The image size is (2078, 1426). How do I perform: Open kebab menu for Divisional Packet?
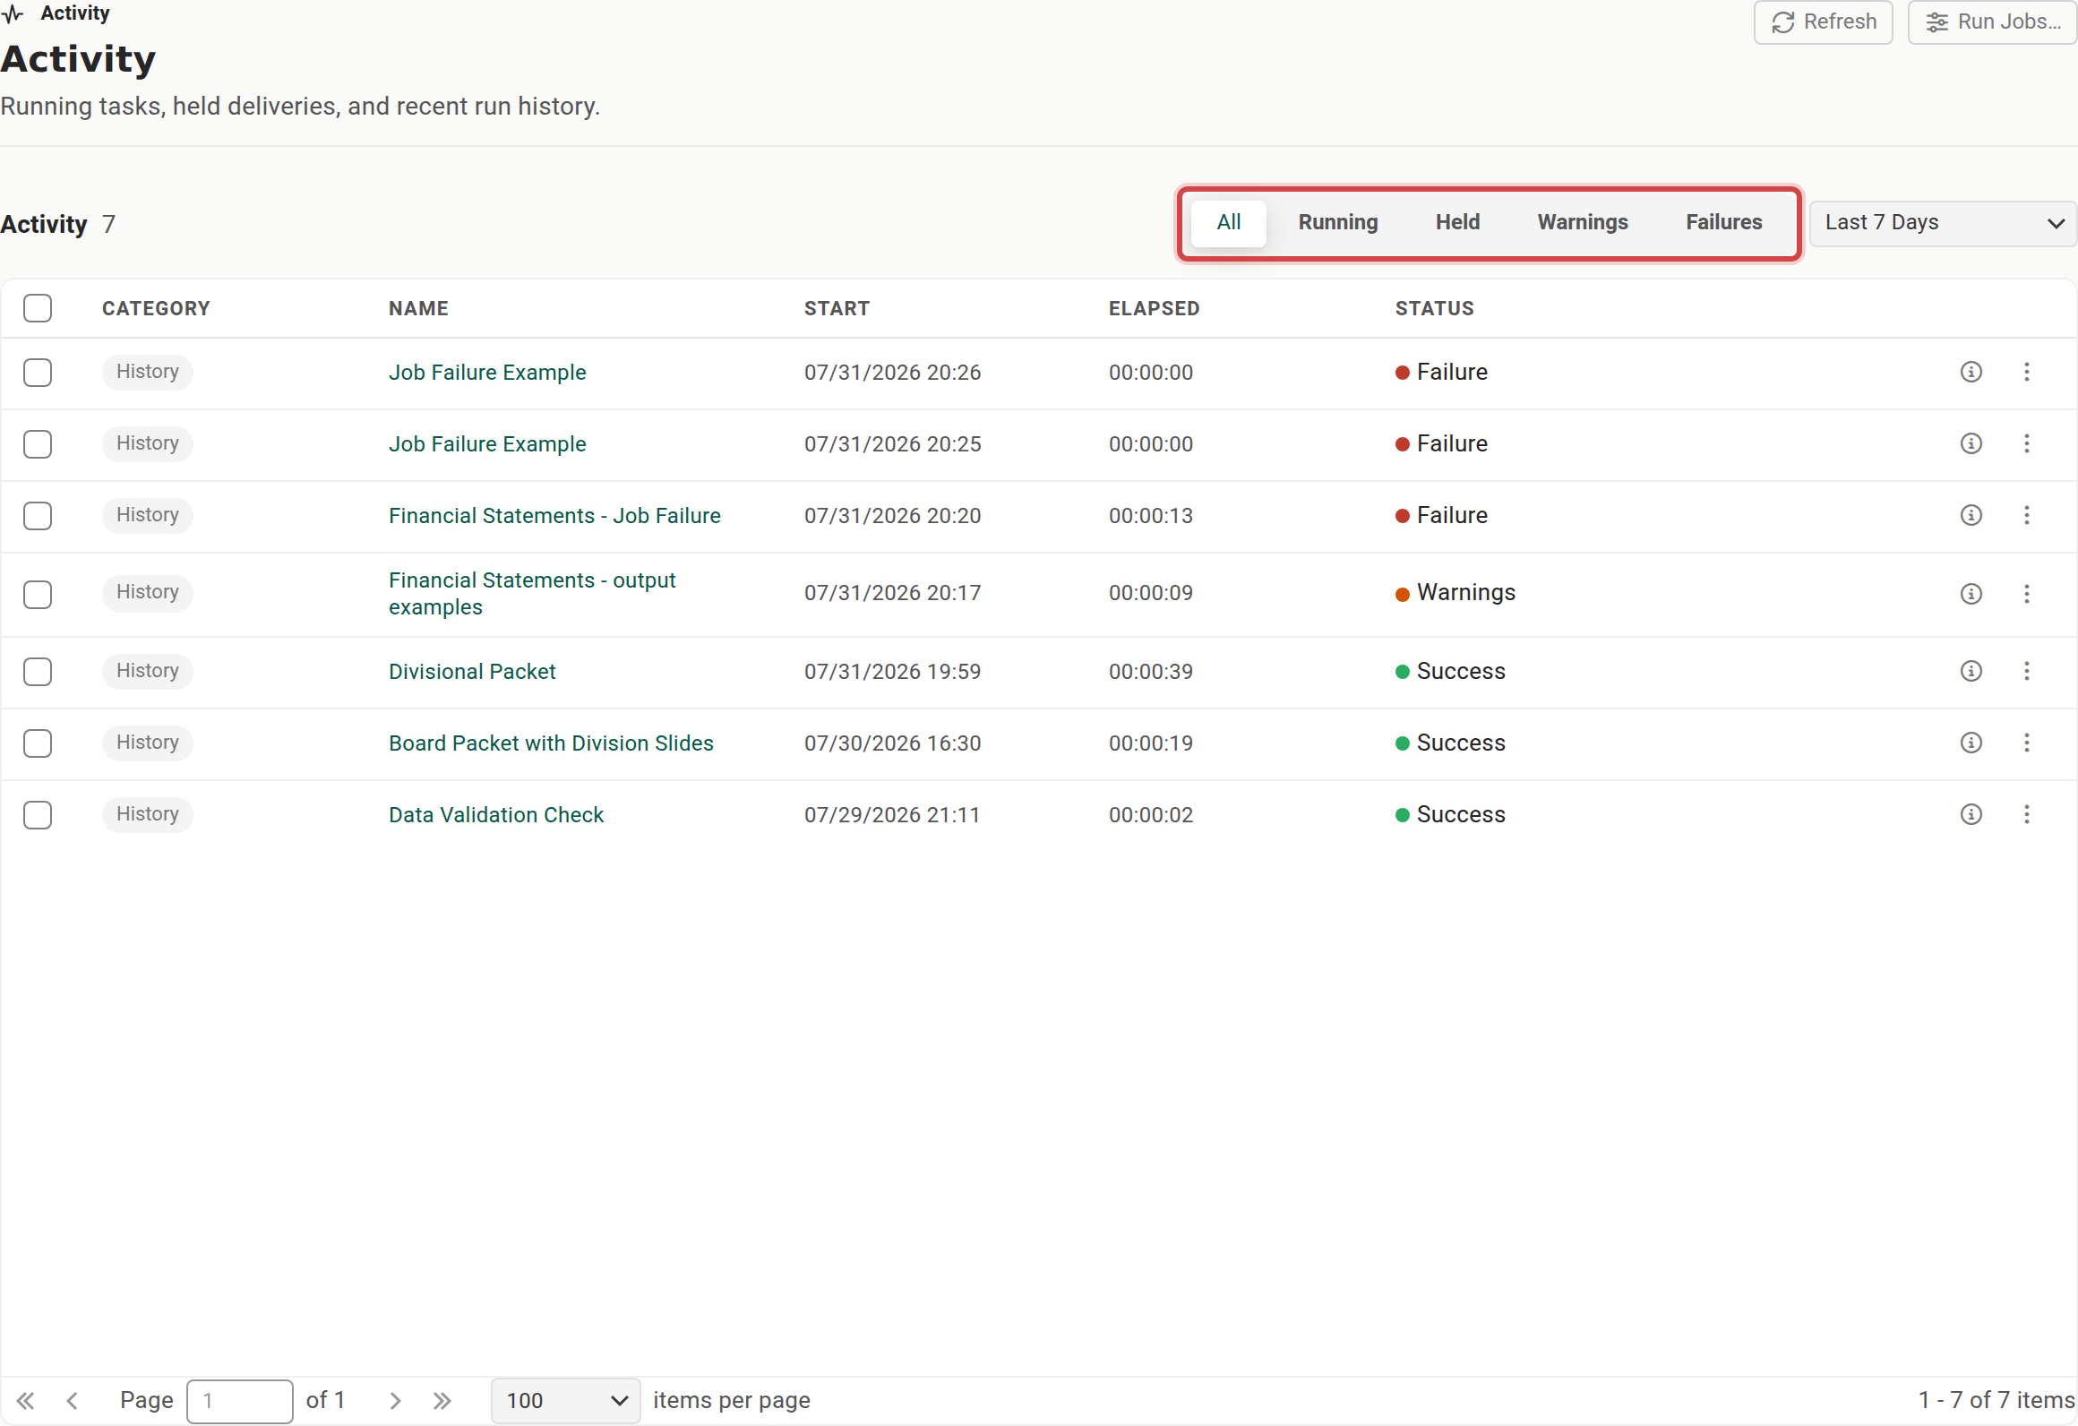pyautogui.click(x=2026, y=671)
